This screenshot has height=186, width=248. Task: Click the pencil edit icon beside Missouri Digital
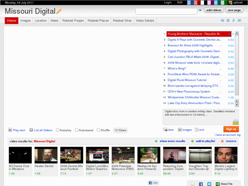pyautogui.click(x=59, y=11)
